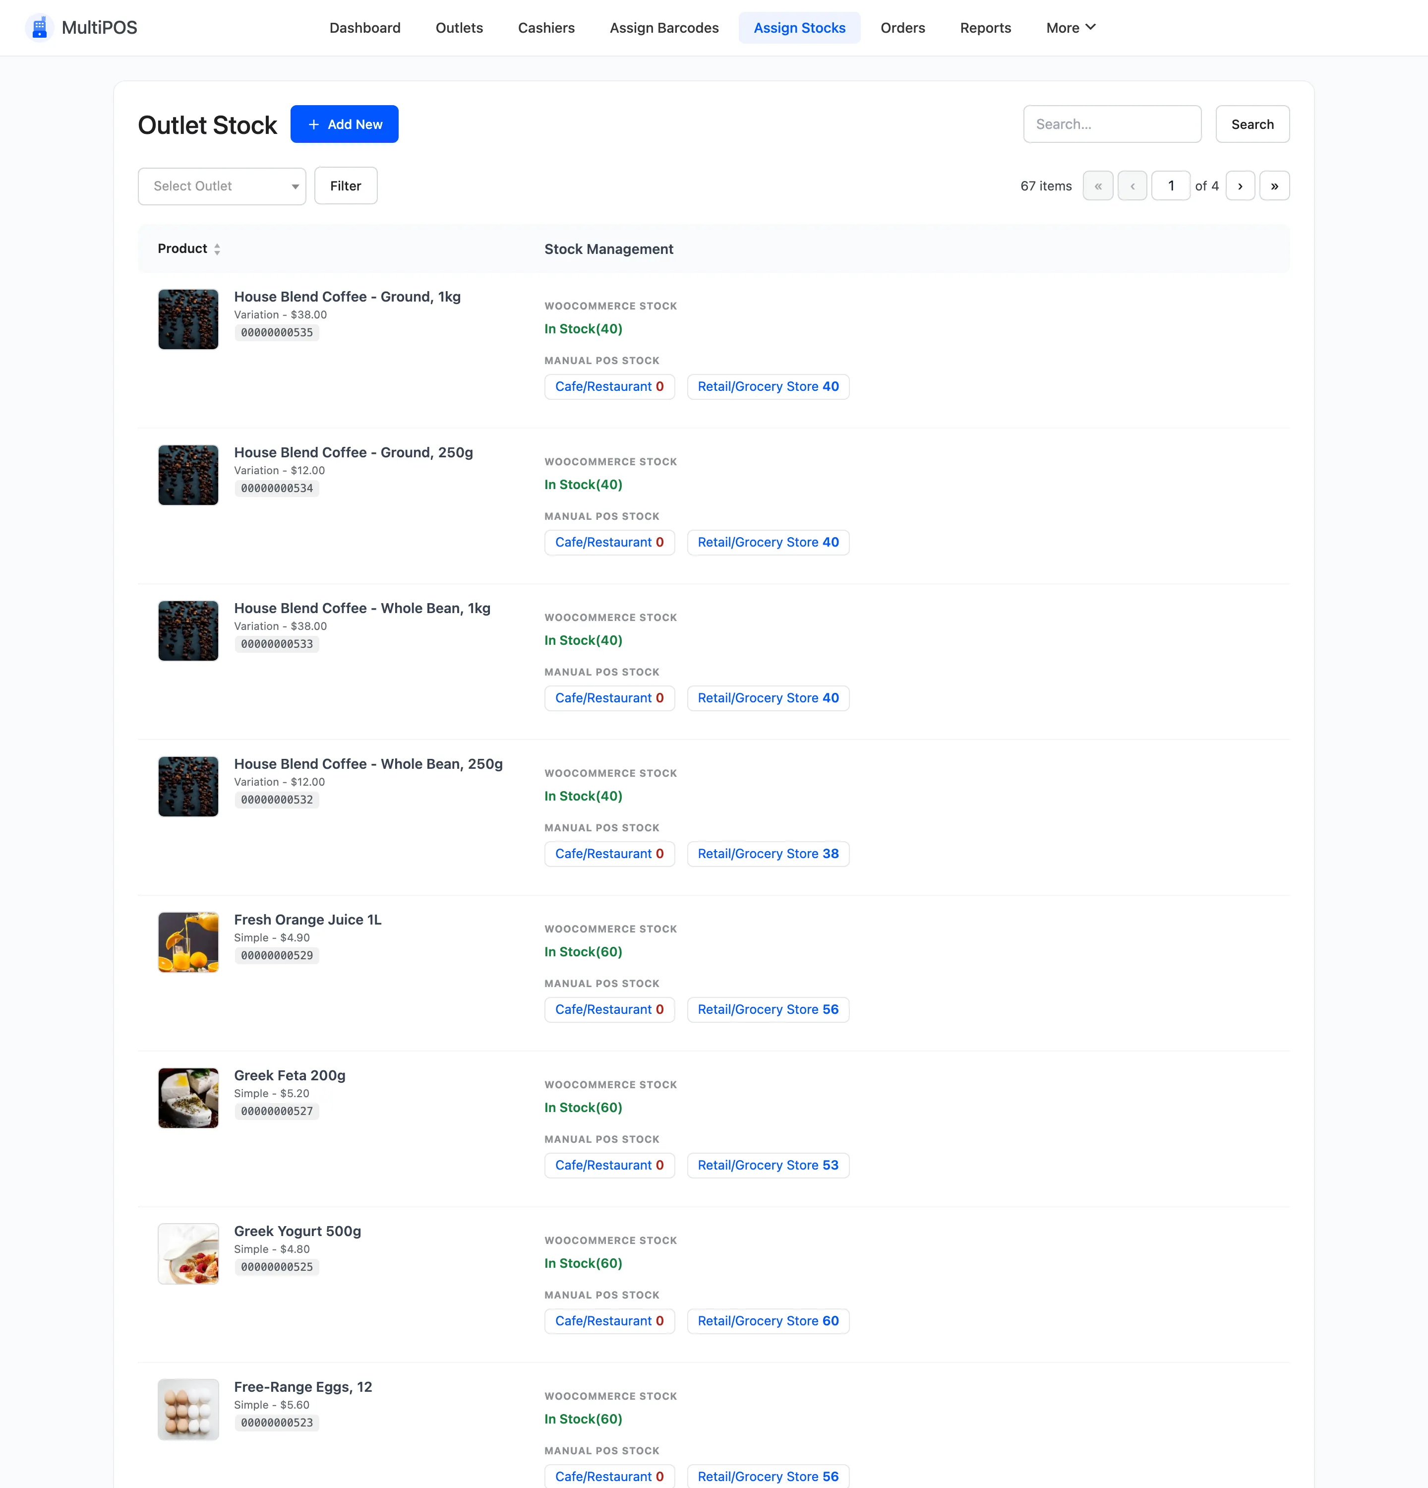Go to first page of results
This screenshot has height=1488, width=1428.
tap(1098, 186)
